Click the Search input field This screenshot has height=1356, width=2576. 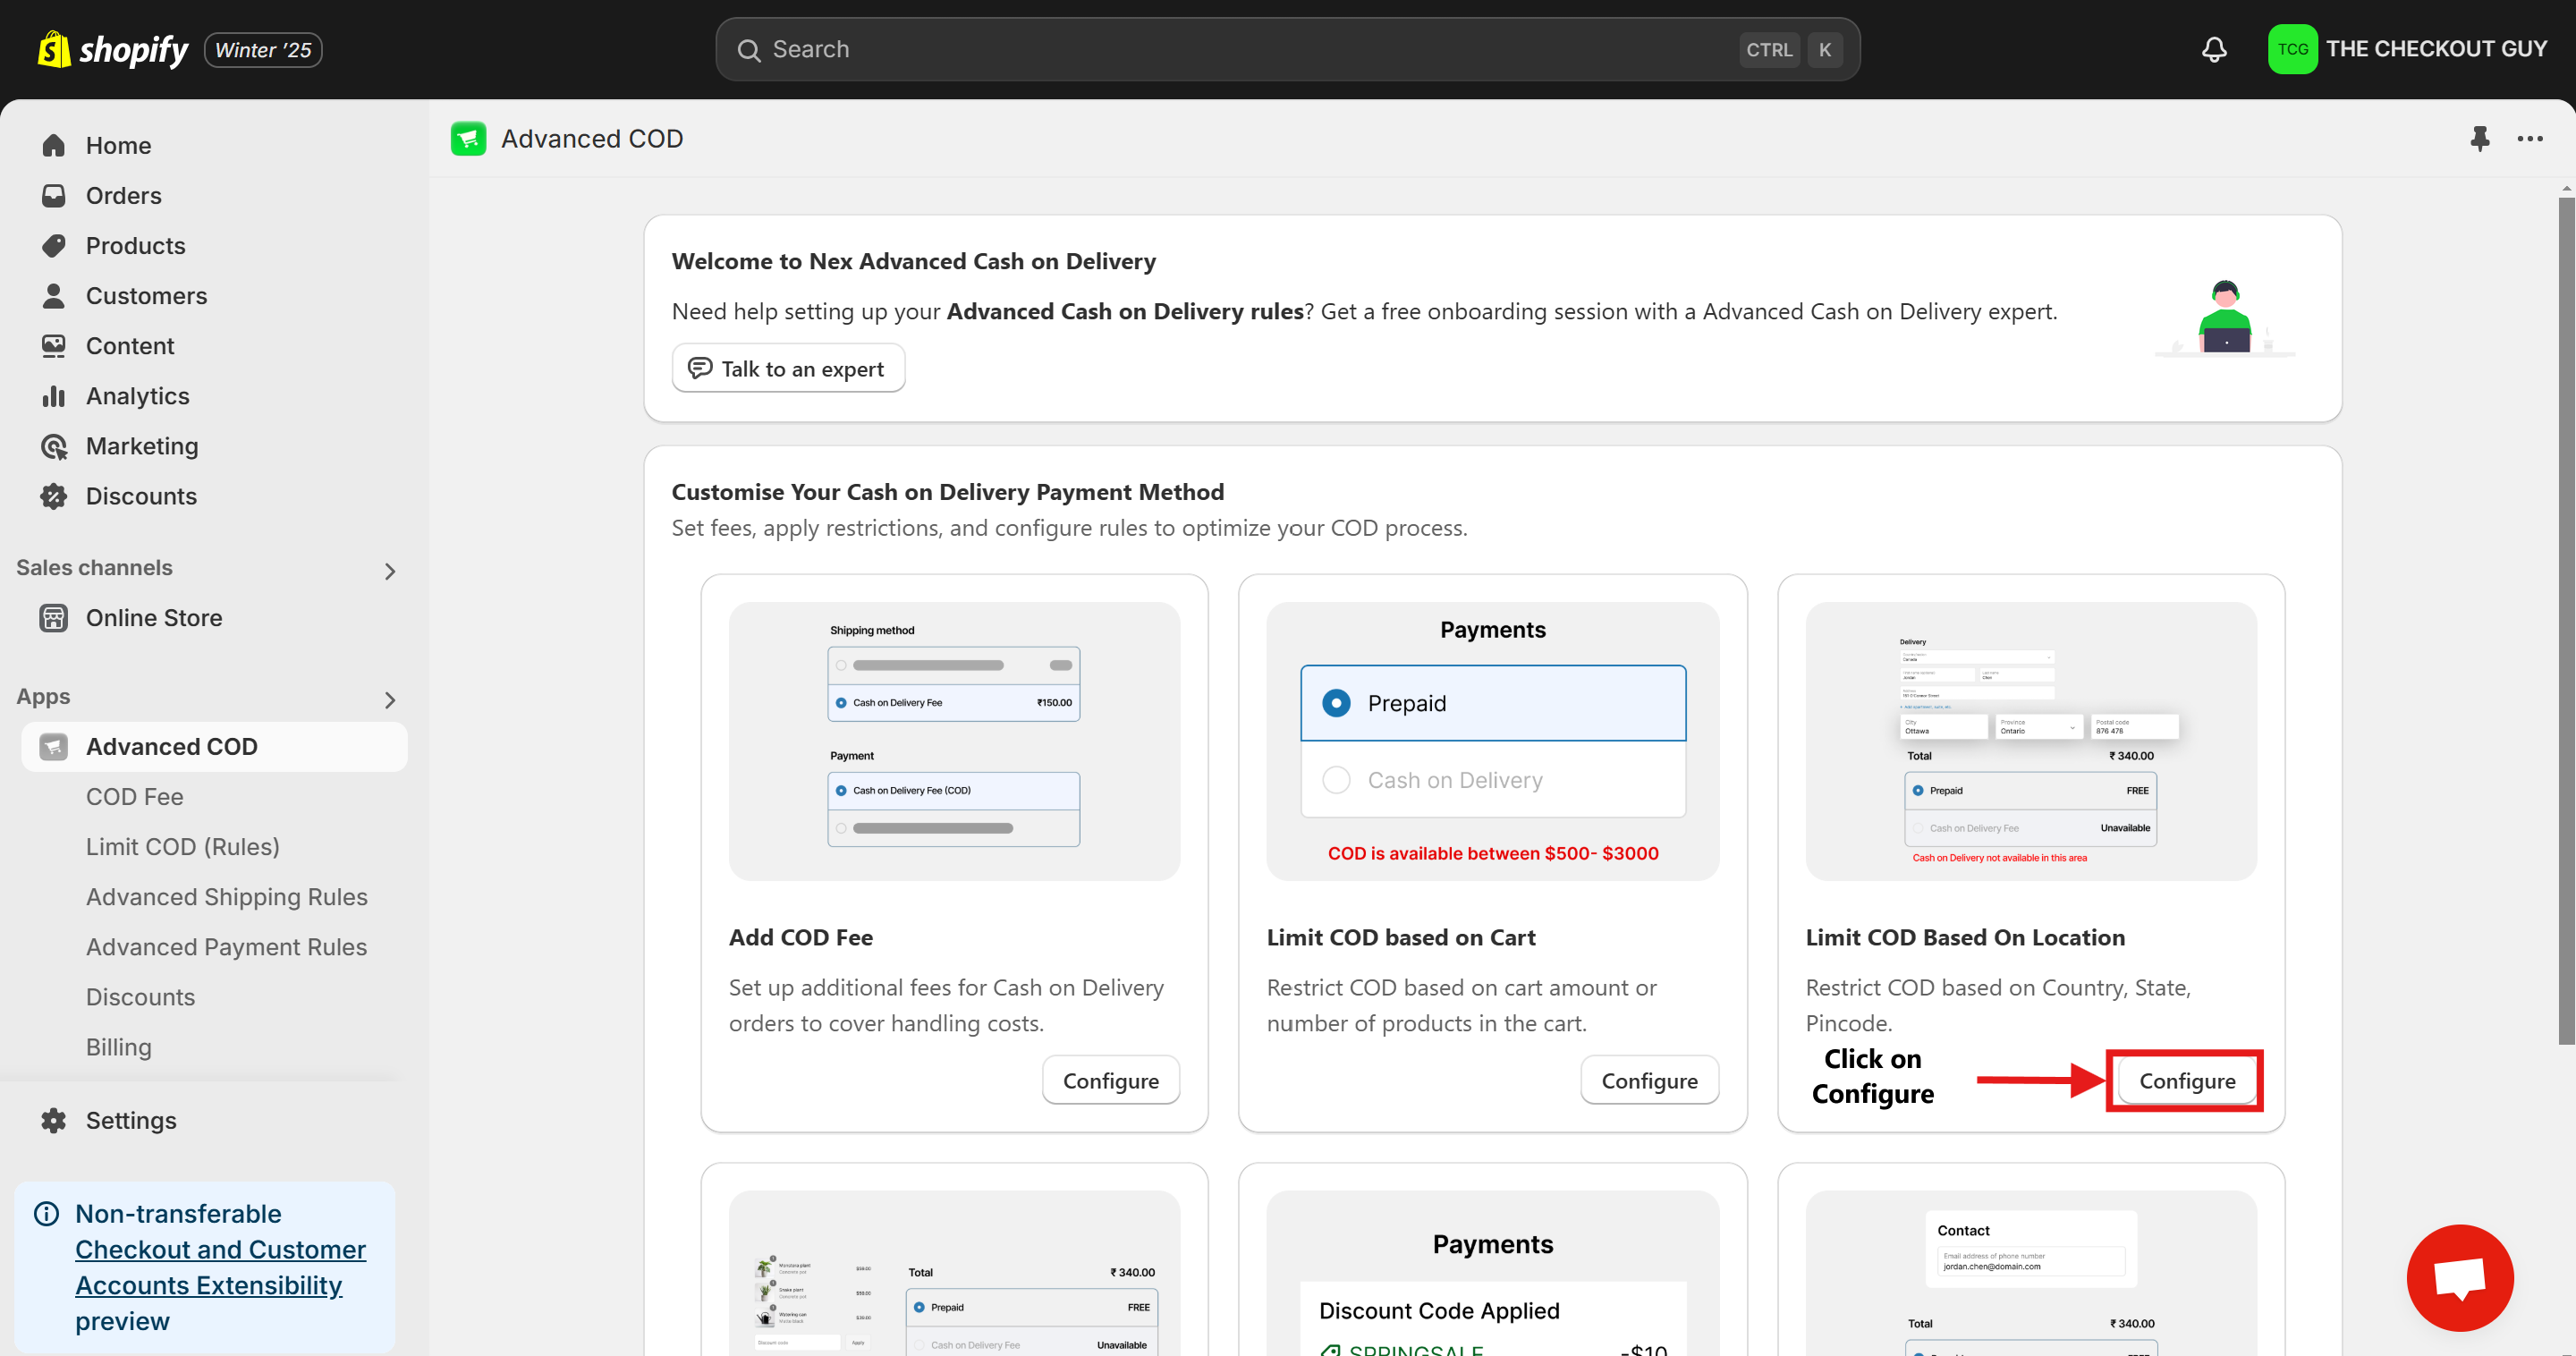1250,49
